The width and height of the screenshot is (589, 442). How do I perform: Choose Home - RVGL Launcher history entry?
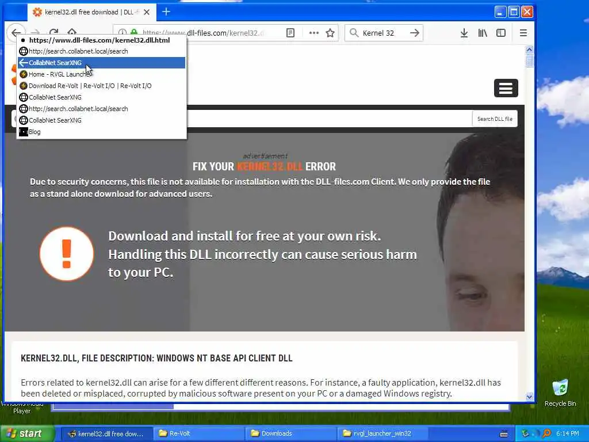[x=102, y=74]
